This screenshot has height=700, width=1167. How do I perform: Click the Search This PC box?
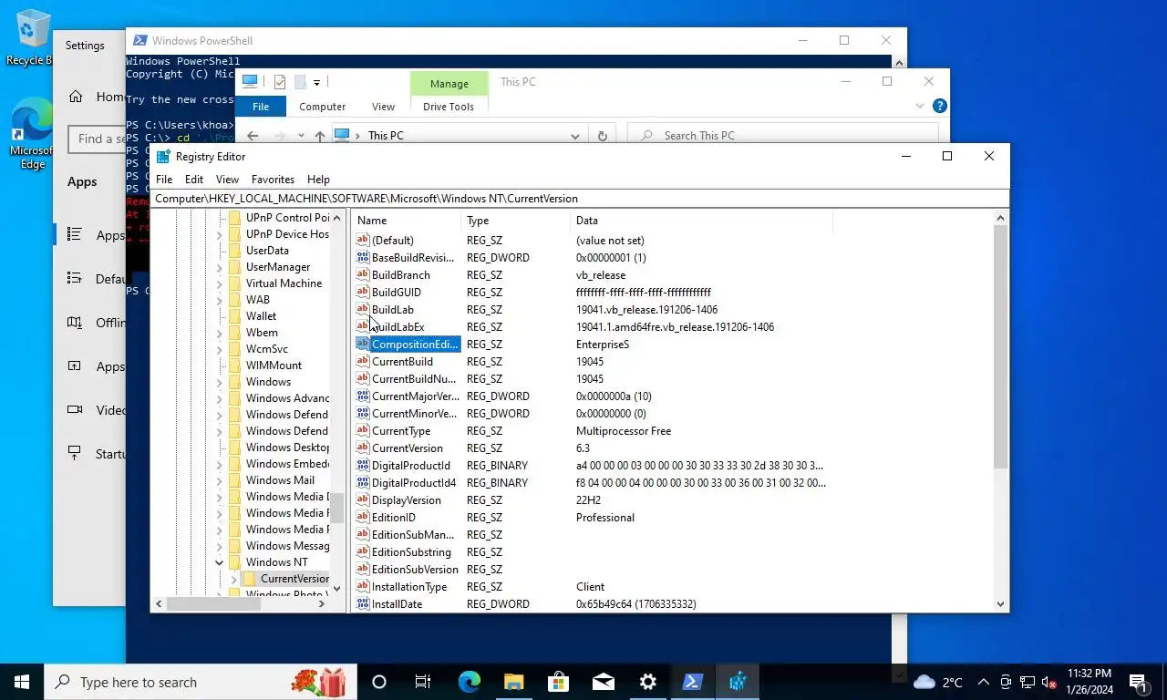point(784,136)
